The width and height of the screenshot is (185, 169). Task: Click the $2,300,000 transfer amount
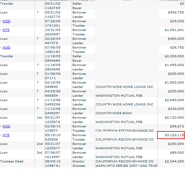(x=174, y=56)
